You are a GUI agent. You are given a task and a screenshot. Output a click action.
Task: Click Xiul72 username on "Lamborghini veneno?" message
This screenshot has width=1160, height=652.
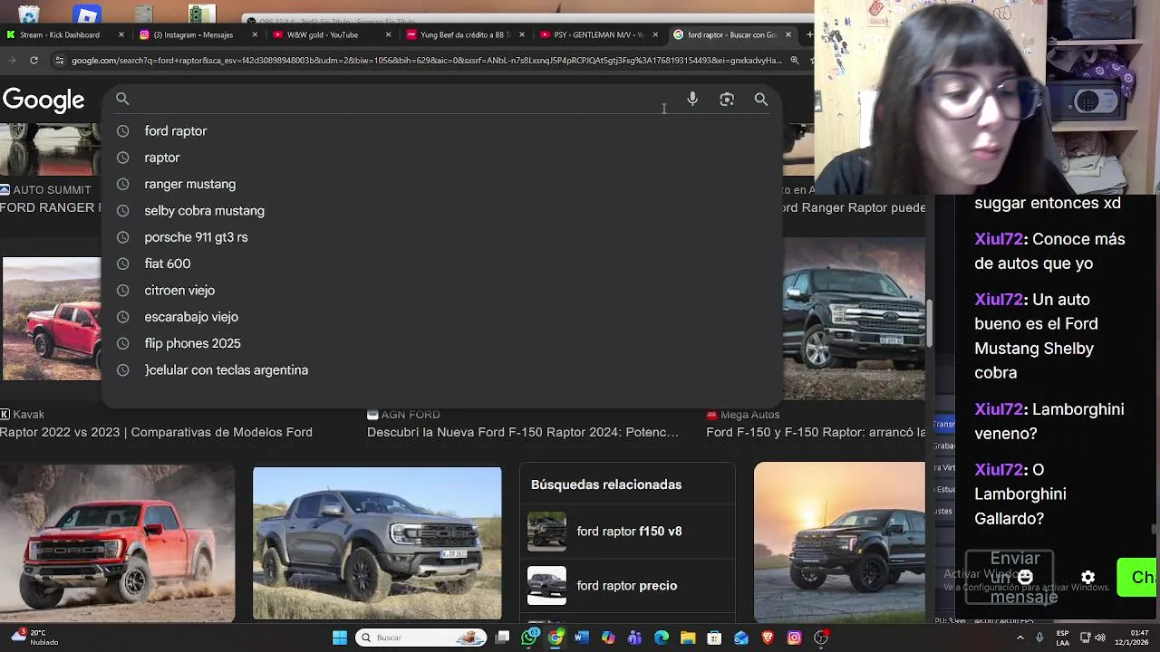pyautogui.click(x=999, y=409)
